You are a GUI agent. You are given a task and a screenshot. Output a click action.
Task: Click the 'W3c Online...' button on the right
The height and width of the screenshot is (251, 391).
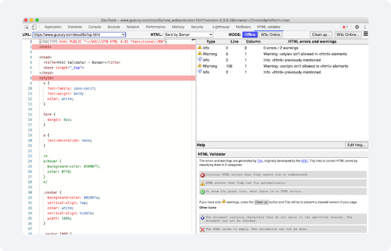348,35
